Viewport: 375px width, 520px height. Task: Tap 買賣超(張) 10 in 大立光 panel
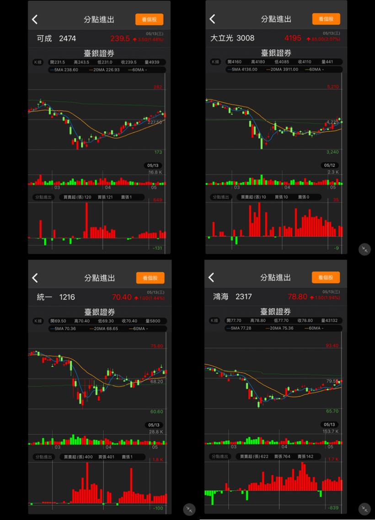pos(253,197)
